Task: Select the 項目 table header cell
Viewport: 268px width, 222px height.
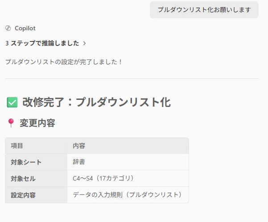Action: click(36, 146)
